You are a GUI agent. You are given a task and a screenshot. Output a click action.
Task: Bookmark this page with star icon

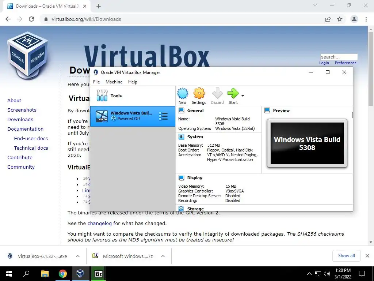tap(340, 19)
